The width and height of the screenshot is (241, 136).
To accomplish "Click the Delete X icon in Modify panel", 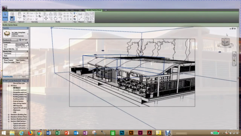I will [x=71, y=19].
